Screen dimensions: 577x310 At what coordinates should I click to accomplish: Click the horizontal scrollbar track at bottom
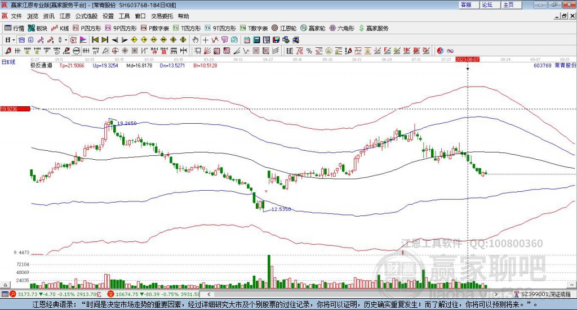pyautogui.click(x=353, y=294)
